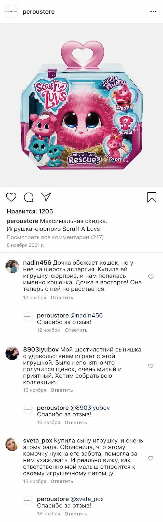
Task: Show the 1205 likes list
Action: [30, 211]
